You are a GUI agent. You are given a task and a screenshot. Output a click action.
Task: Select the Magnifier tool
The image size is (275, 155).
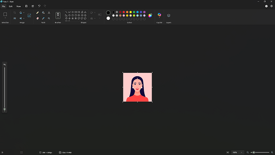pyautogui.click(x=49, y=18)
